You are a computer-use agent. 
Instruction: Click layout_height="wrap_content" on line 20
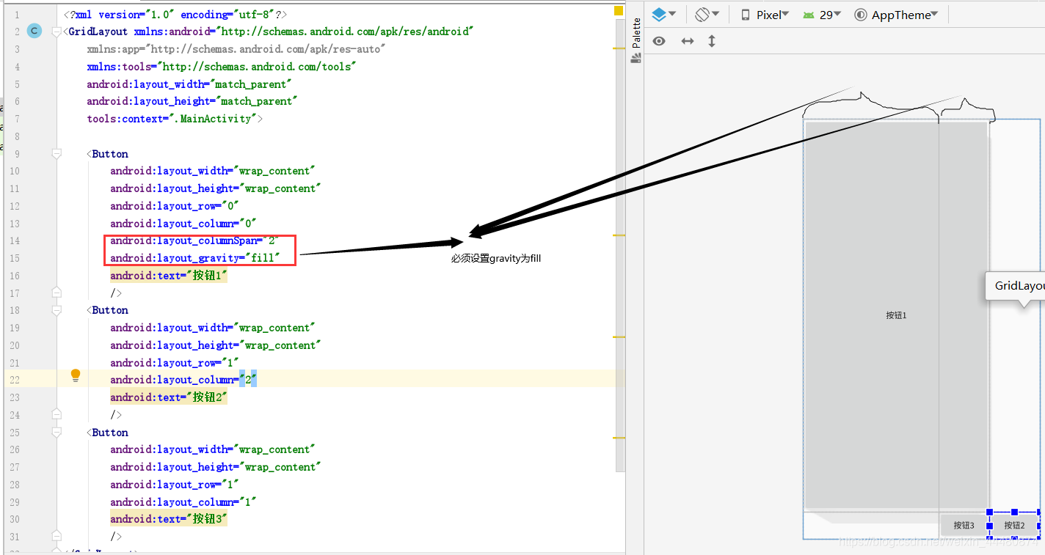216,345
